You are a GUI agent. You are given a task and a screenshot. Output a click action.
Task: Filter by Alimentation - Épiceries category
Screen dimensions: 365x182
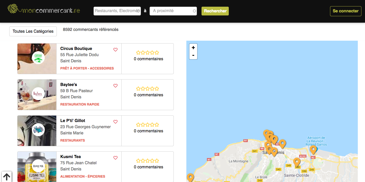(83, 177)
